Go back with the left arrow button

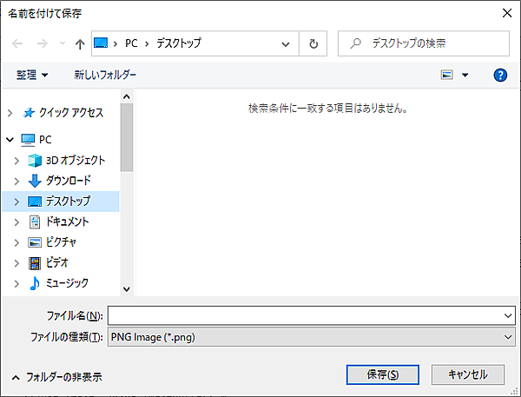click(17, 43)
